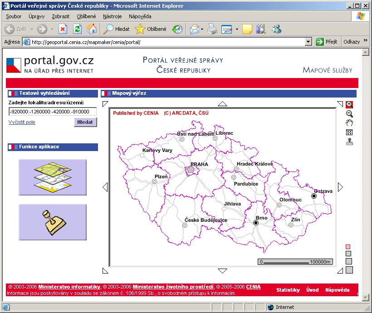
Task: Expand the Forward button history dropdown
Action: (53, 29)
